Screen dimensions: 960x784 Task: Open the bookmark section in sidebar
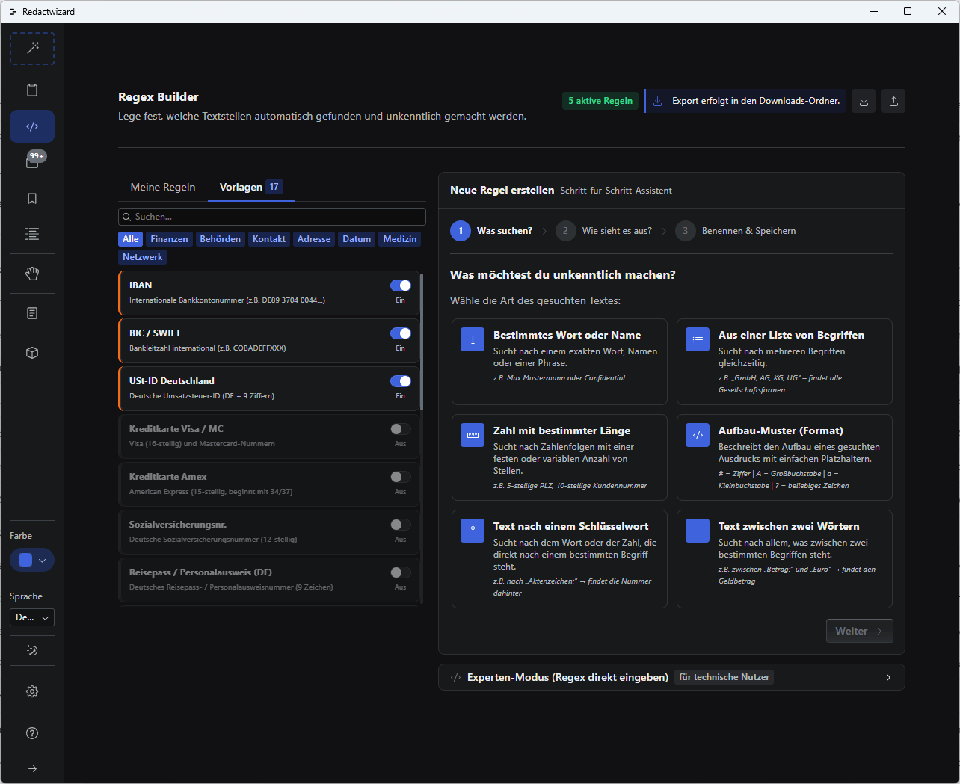pos(32,199)
